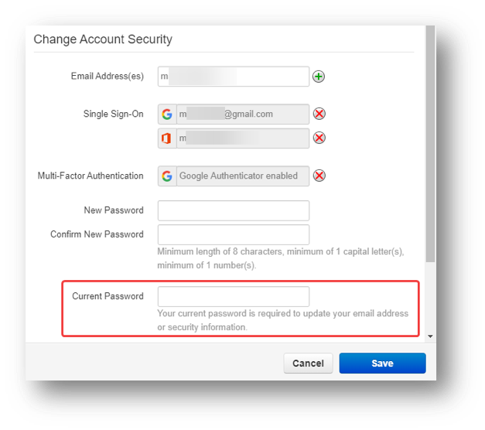Save the account security changes

tap(382, 363)
